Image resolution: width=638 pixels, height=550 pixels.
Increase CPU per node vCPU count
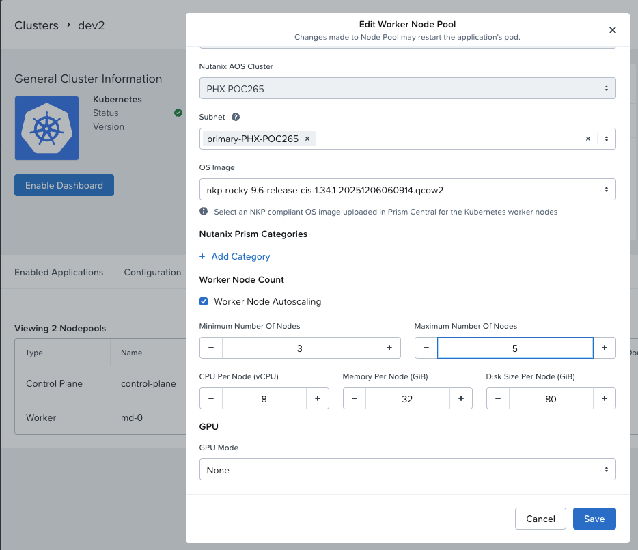click(x=318, y=398)
